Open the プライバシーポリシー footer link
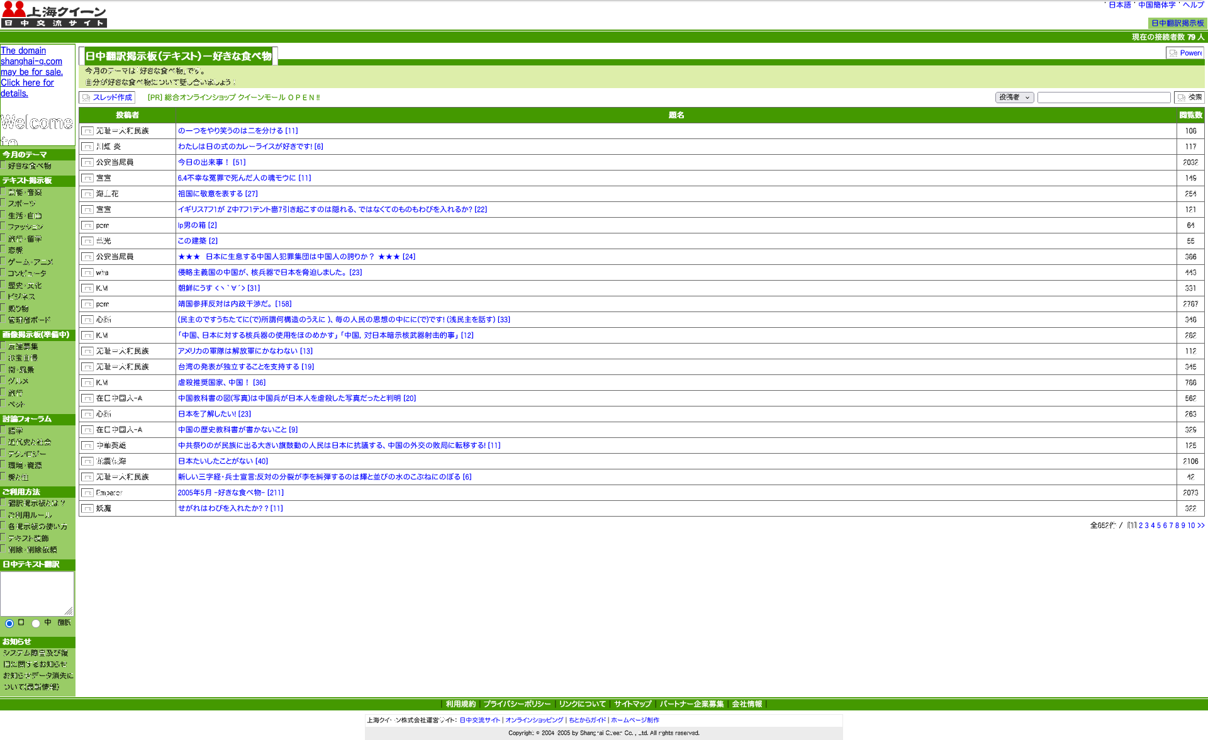The width and height of the screenshot is (1208, 740). pos(517,704)
